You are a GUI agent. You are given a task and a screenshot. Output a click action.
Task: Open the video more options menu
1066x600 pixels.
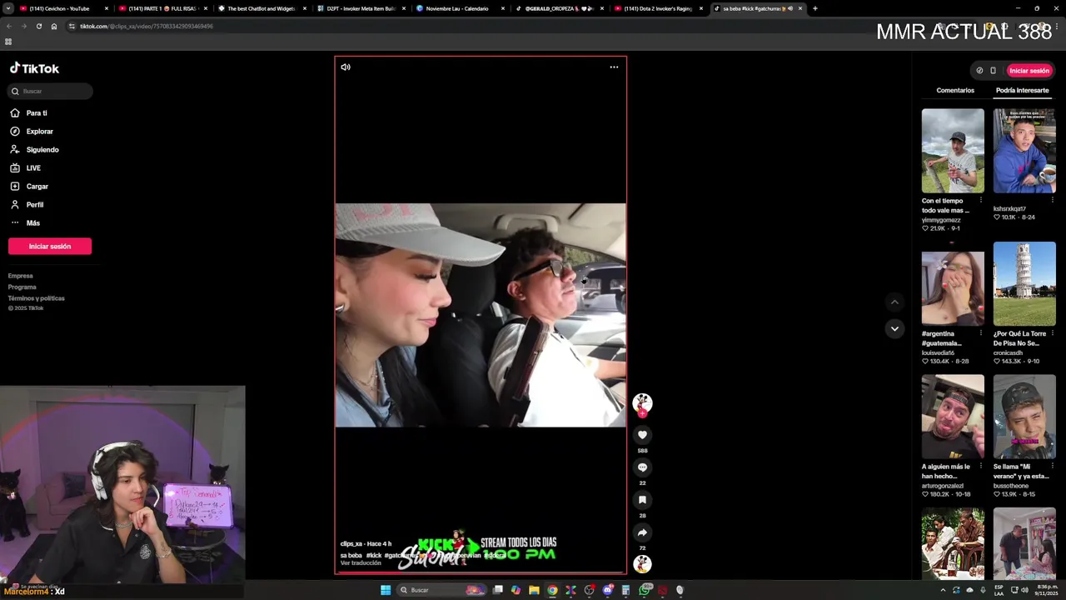[614, 67]
